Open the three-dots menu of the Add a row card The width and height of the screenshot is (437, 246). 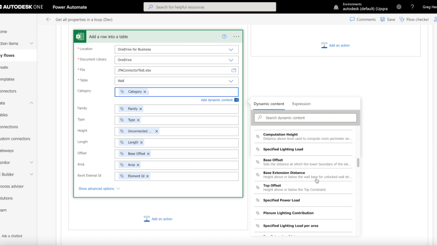pos(237,37)
